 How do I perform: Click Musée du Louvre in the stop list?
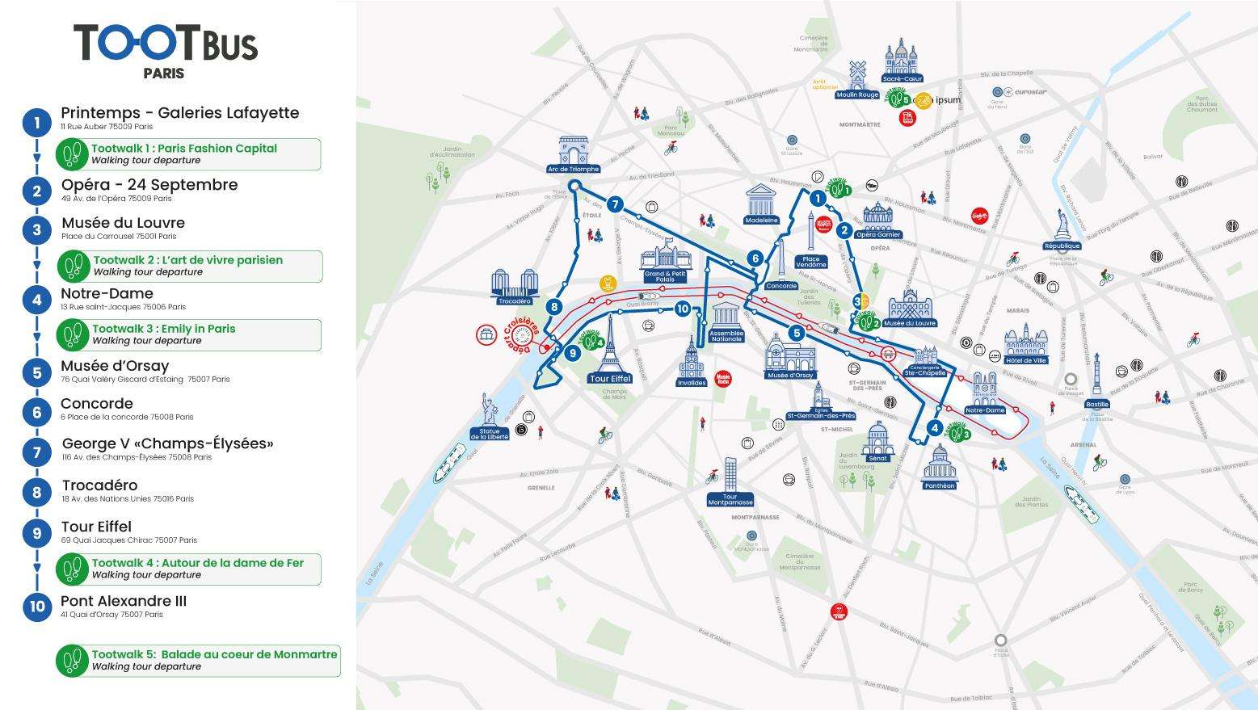coord(123,223)
